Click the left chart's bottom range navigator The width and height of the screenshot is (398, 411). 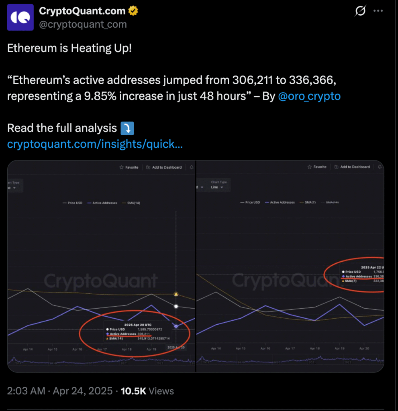tap(100, 361)
